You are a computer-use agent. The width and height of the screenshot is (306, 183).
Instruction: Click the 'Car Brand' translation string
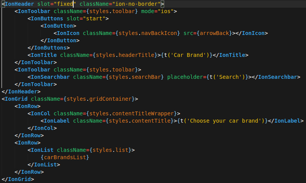[x=188, y=55]
